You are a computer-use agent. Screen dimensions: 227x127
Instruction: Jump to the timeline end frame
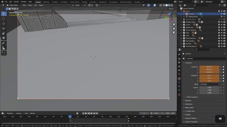97,113
